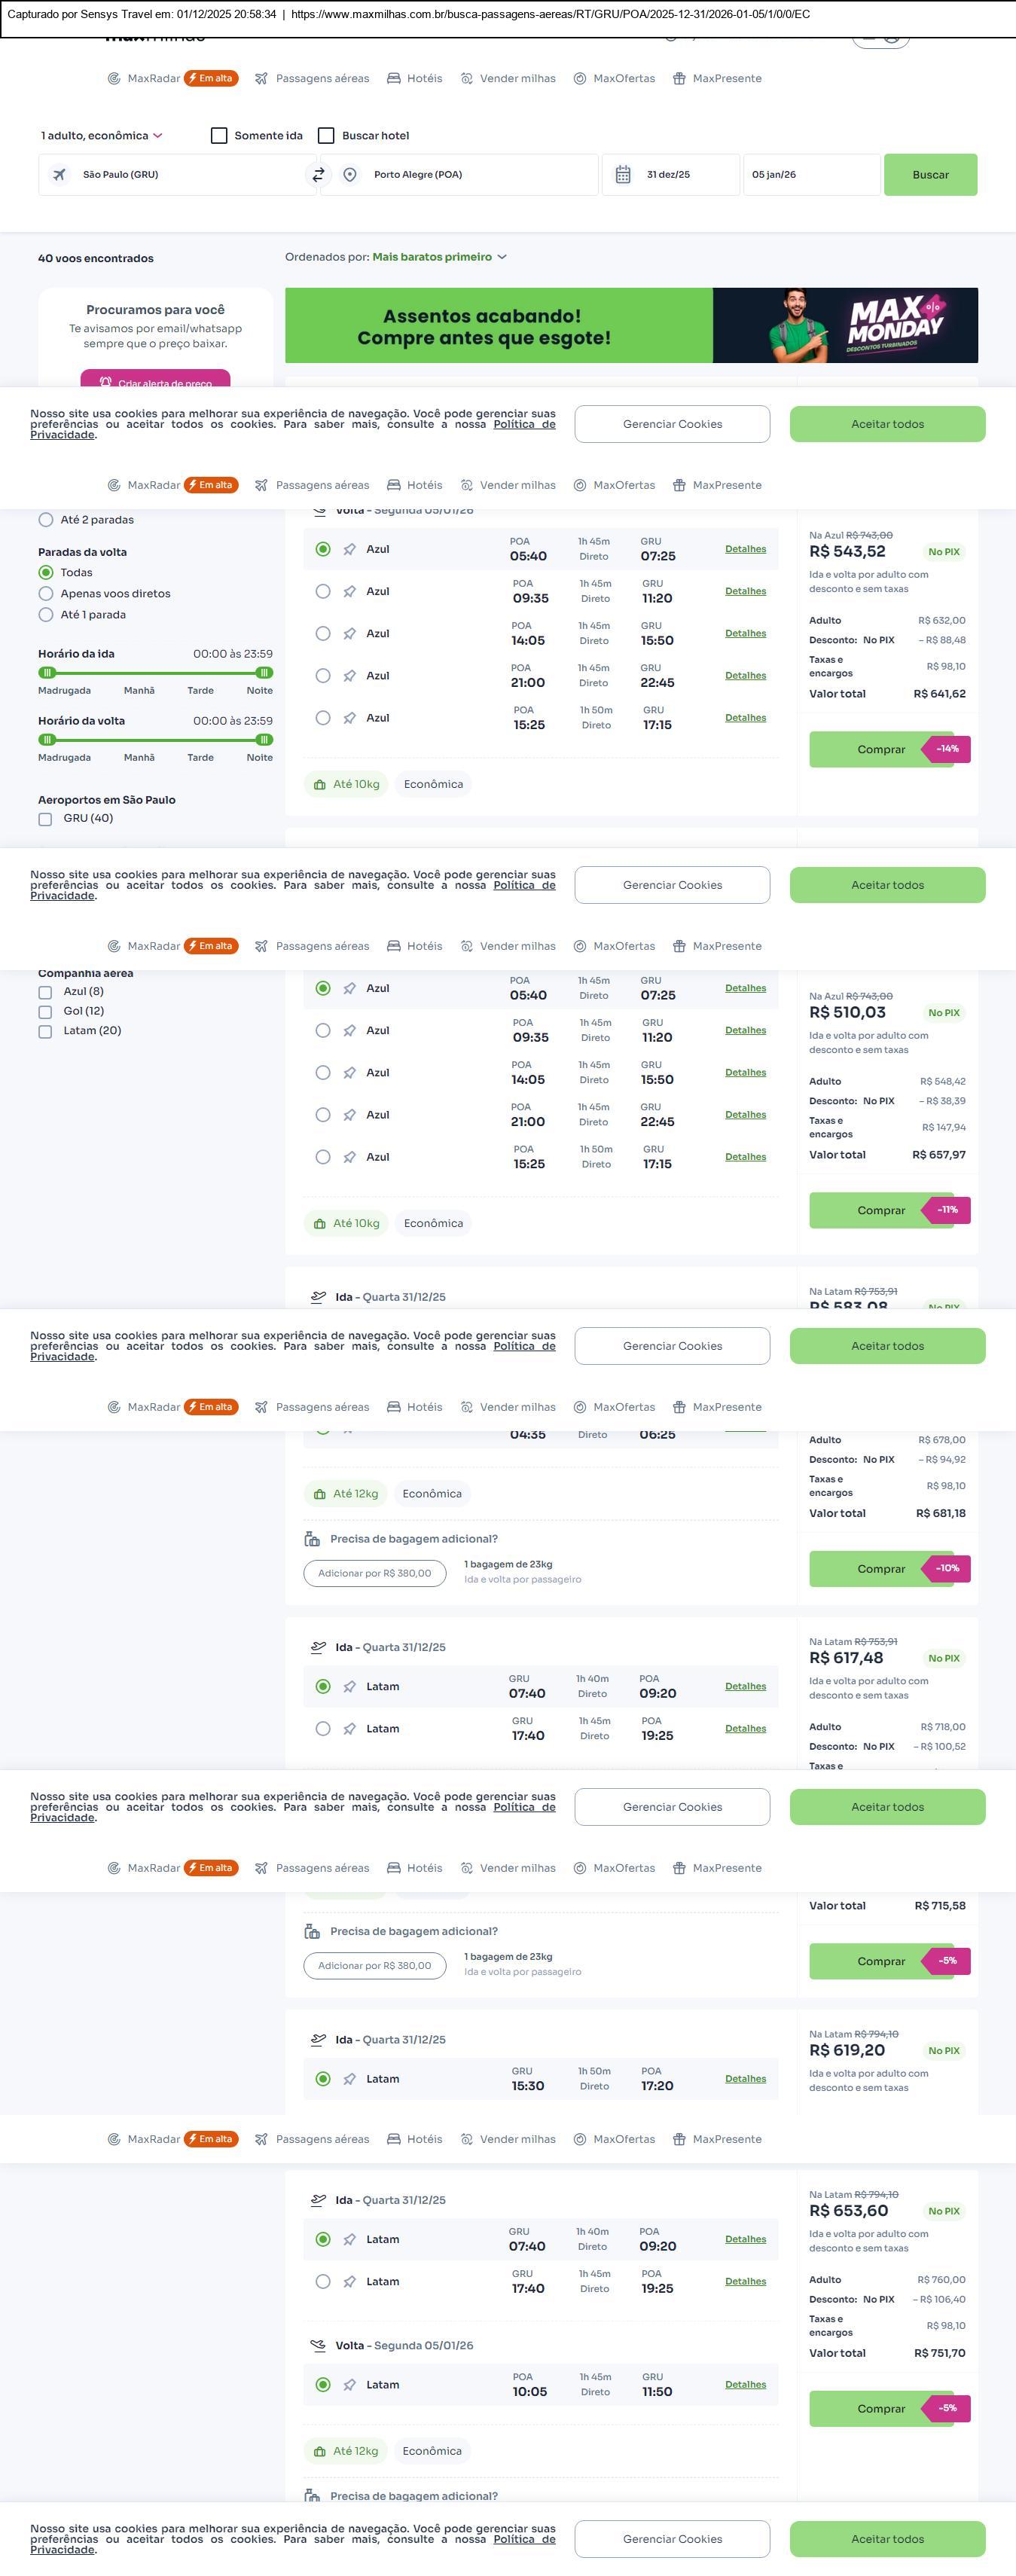This screenshot has width=1016, height=2576.
Task: Click the 05 jan/26 return date field
Action: [810, 175]
